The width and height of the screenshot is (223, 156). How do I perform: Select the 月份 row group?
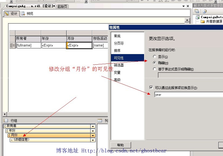coord(49,135)
